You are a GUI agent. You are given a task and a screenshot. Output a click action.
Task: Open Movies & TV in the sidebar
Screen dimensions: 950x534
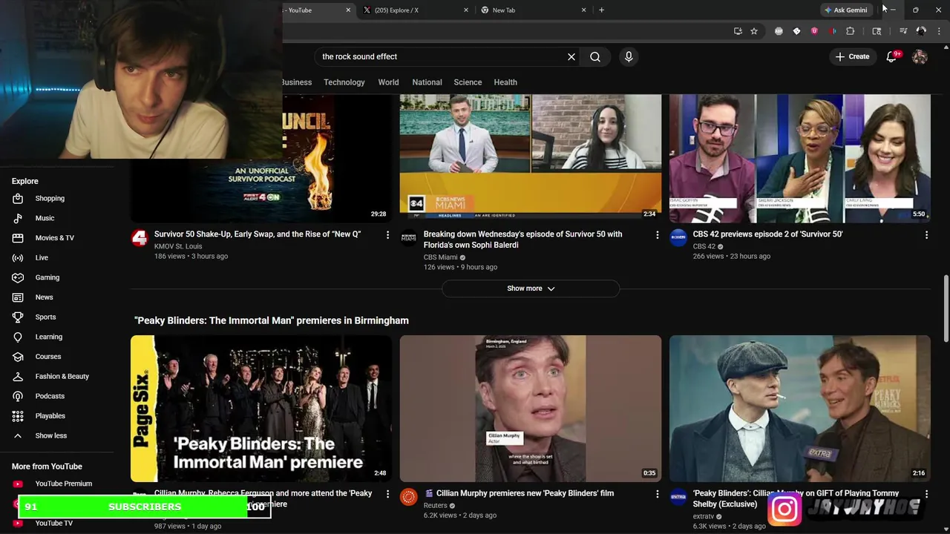(57, 238)
